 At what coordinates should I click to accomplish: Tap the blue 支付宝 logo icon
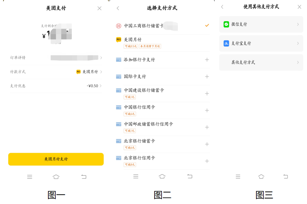tap(226, 43)
